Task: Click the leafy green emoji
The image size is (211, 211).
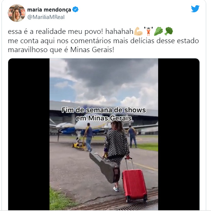Action: (x=159, y=31)
